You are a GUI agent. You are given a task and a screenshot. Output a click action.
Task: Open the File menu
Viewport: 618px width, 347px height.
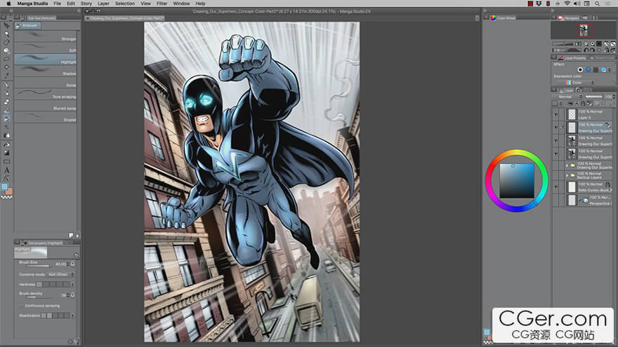57,4
